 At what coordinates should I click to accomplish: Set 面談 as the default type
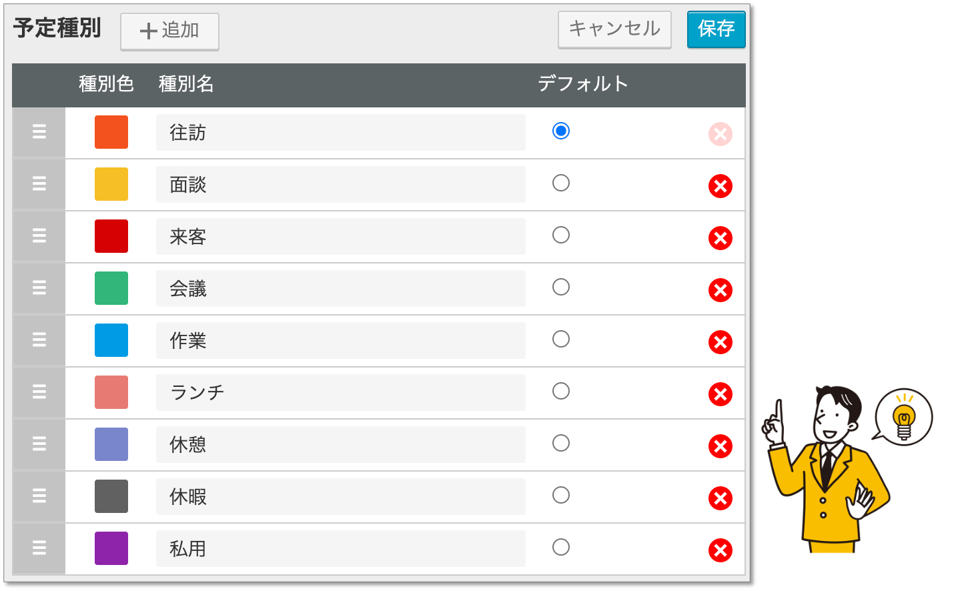[561, 183]
